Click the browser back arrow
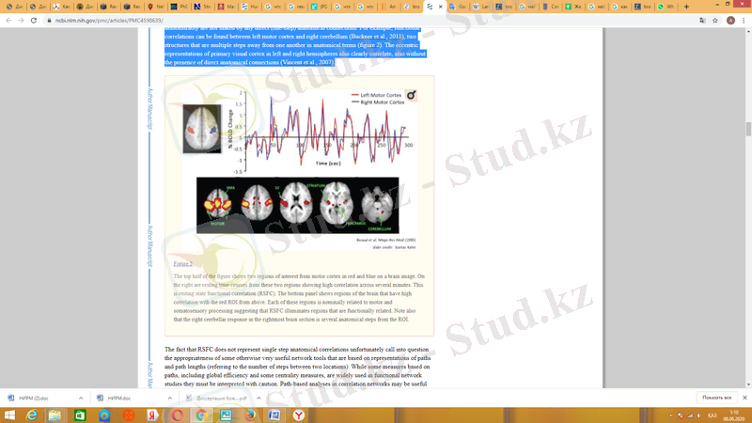752x423 pixels. [8, 19]
